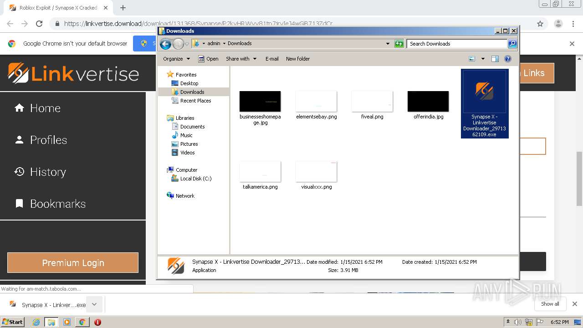Open Chrome three-dot menu
Viewport: 583px width, 328px height.
tap(573, 24)
